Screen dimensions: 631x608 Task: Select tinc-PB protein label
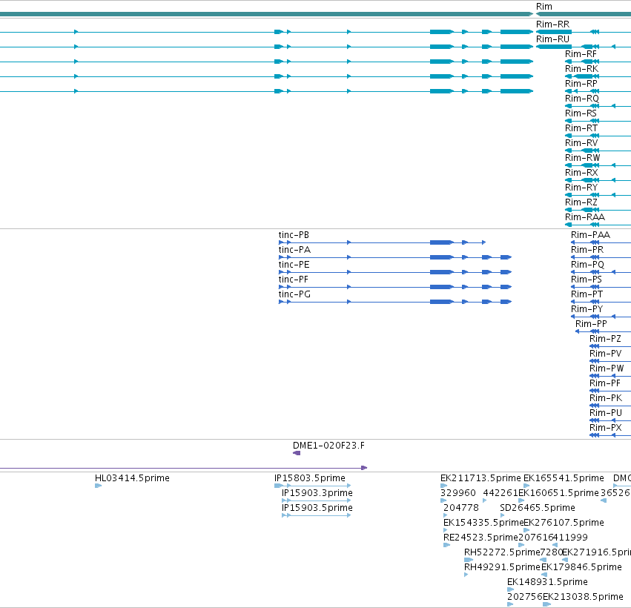(x=294, y=235)
